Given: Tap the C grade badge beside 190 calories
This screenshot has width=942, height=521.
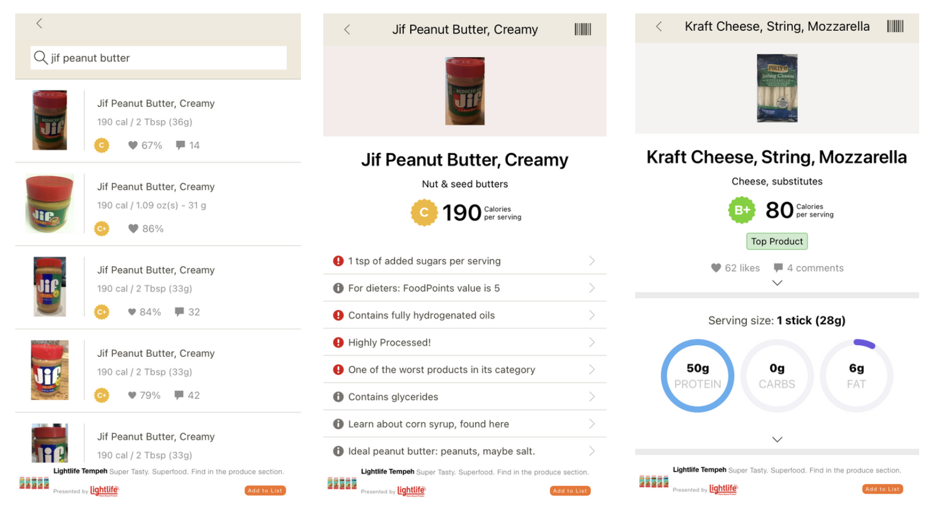Looking at the screenshot, I should coord(424,213).
